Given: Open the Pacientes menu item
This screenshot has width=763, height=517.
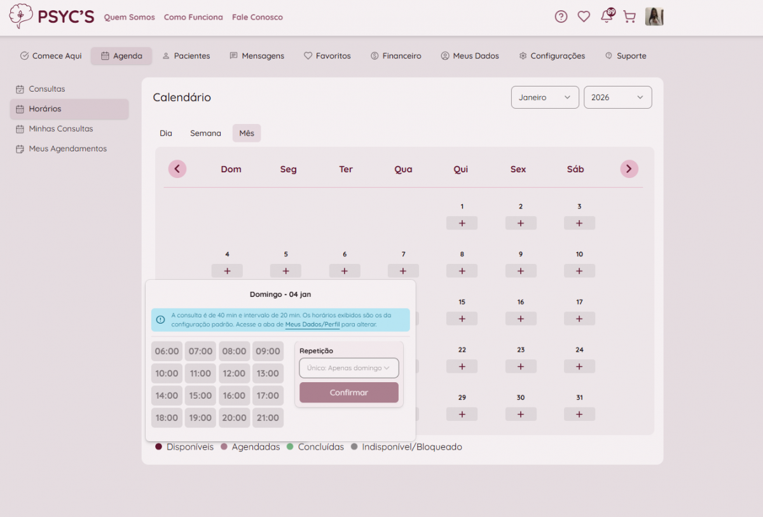Looking at the screenshot, I should [x=186, y=56].
